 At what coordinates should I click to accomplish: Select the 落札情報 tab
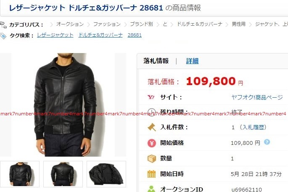point(156,61)
